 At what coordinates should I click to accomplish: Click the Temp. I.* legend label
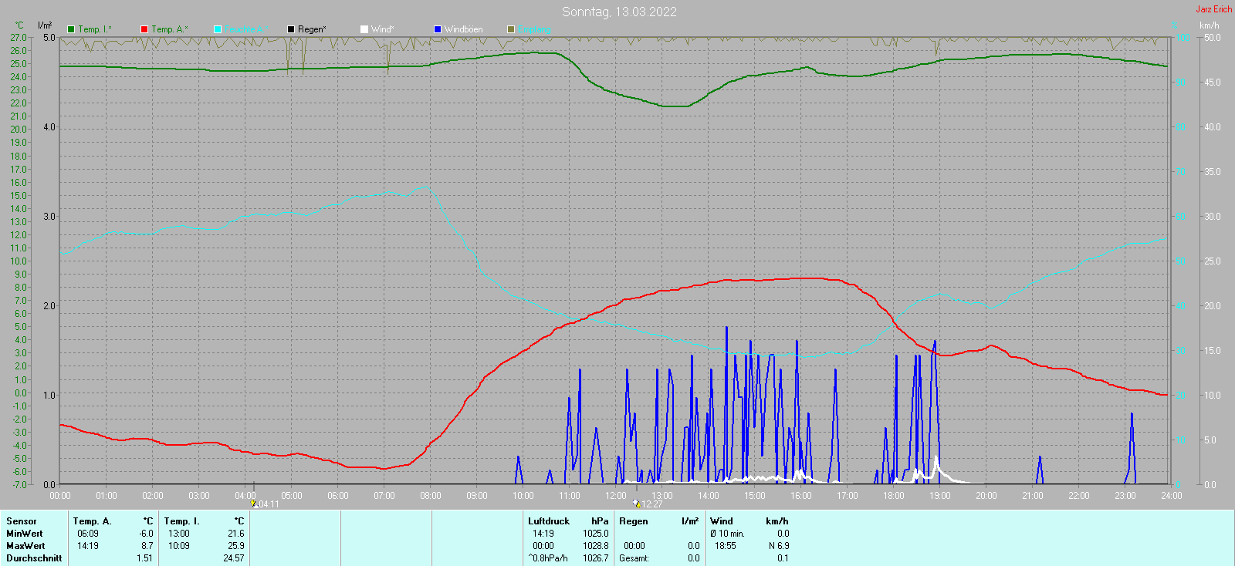(95, 29)
